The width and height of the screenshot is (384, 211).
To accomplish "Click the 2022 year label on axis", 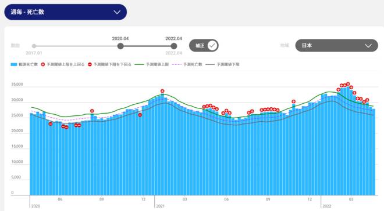I will pyautogui.click(x=327, y=206).
